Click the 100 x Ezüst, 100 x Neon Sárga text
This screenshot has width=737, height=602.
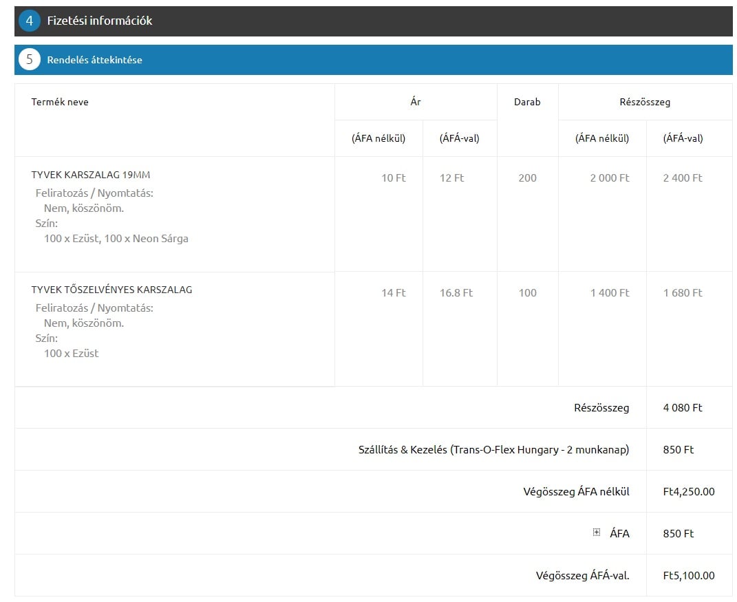116,239
